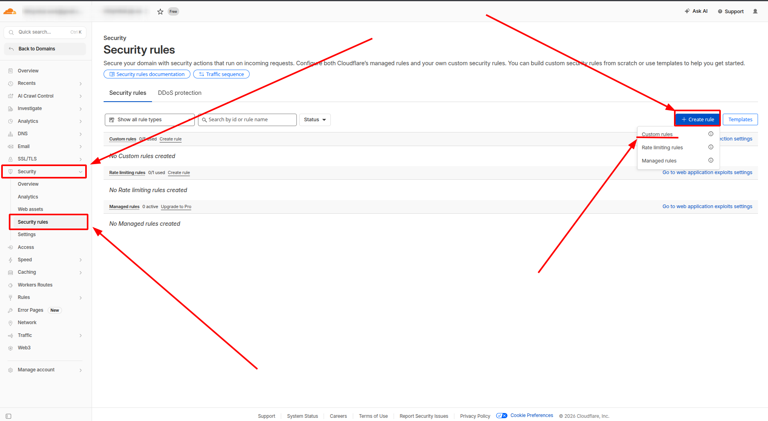Choose Custom rules from dropdown menu
This screenshot has width=768, height=421.
coord(657,134)
